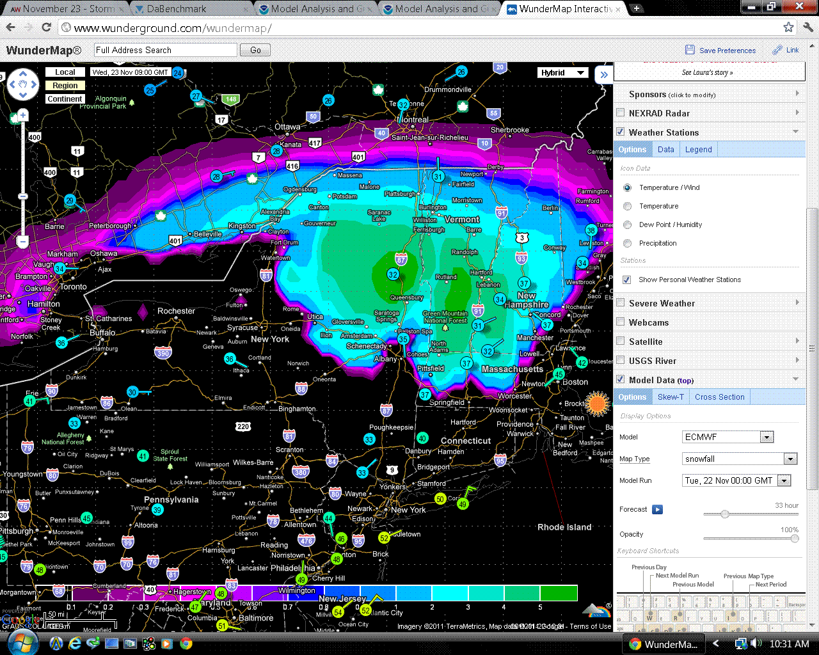Switch to the November 23 - Storm browser tab
Screen dimensions: 819x655
(x=64, y=9)
